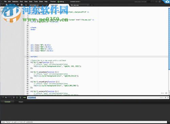Click line number 20 in the gutter
The image size is (170, 124).
[x=28, y=45]
